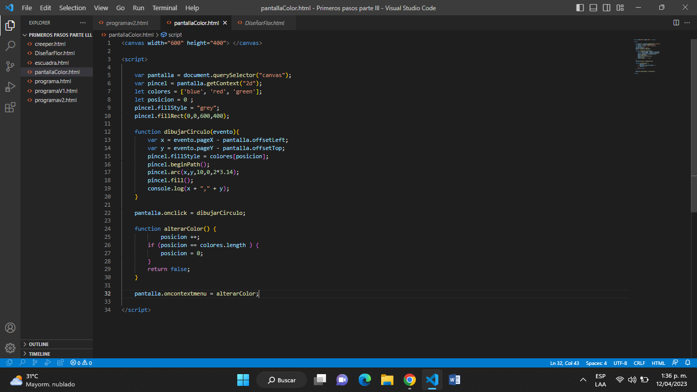Screen dimensions: 697x392
Task: Click the extensions icon in status bar
Action: [x=60, y=363]
